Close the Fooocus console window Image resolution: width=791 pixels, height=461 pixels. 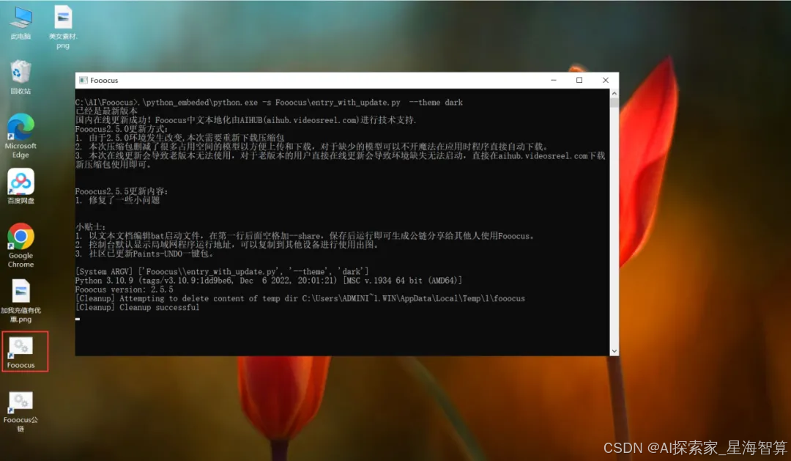(x=606, y=81)
